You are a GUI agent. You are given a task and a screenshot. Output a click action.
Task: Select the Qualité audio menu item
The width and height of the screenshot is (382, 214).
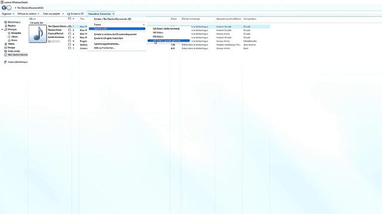pyautogui.click(x=117, y=29)
